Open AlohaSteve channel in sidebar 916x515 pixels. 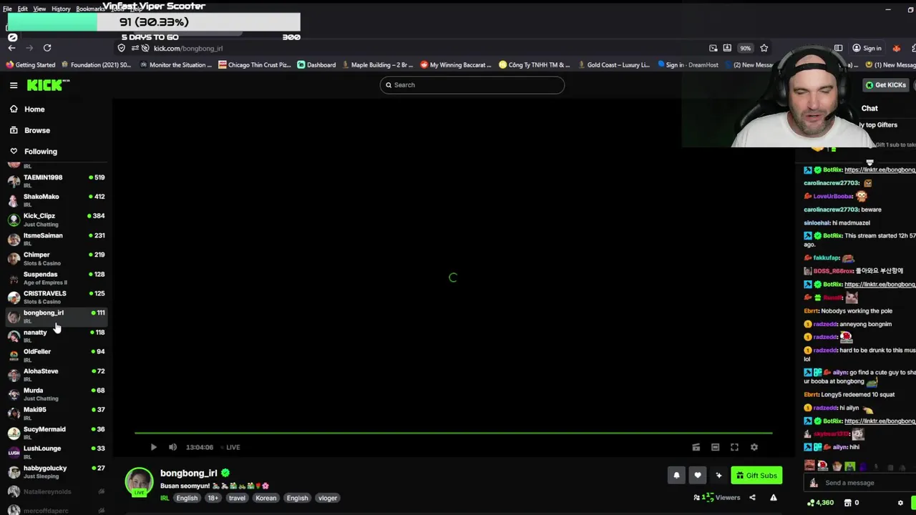[x=56, y=374]
